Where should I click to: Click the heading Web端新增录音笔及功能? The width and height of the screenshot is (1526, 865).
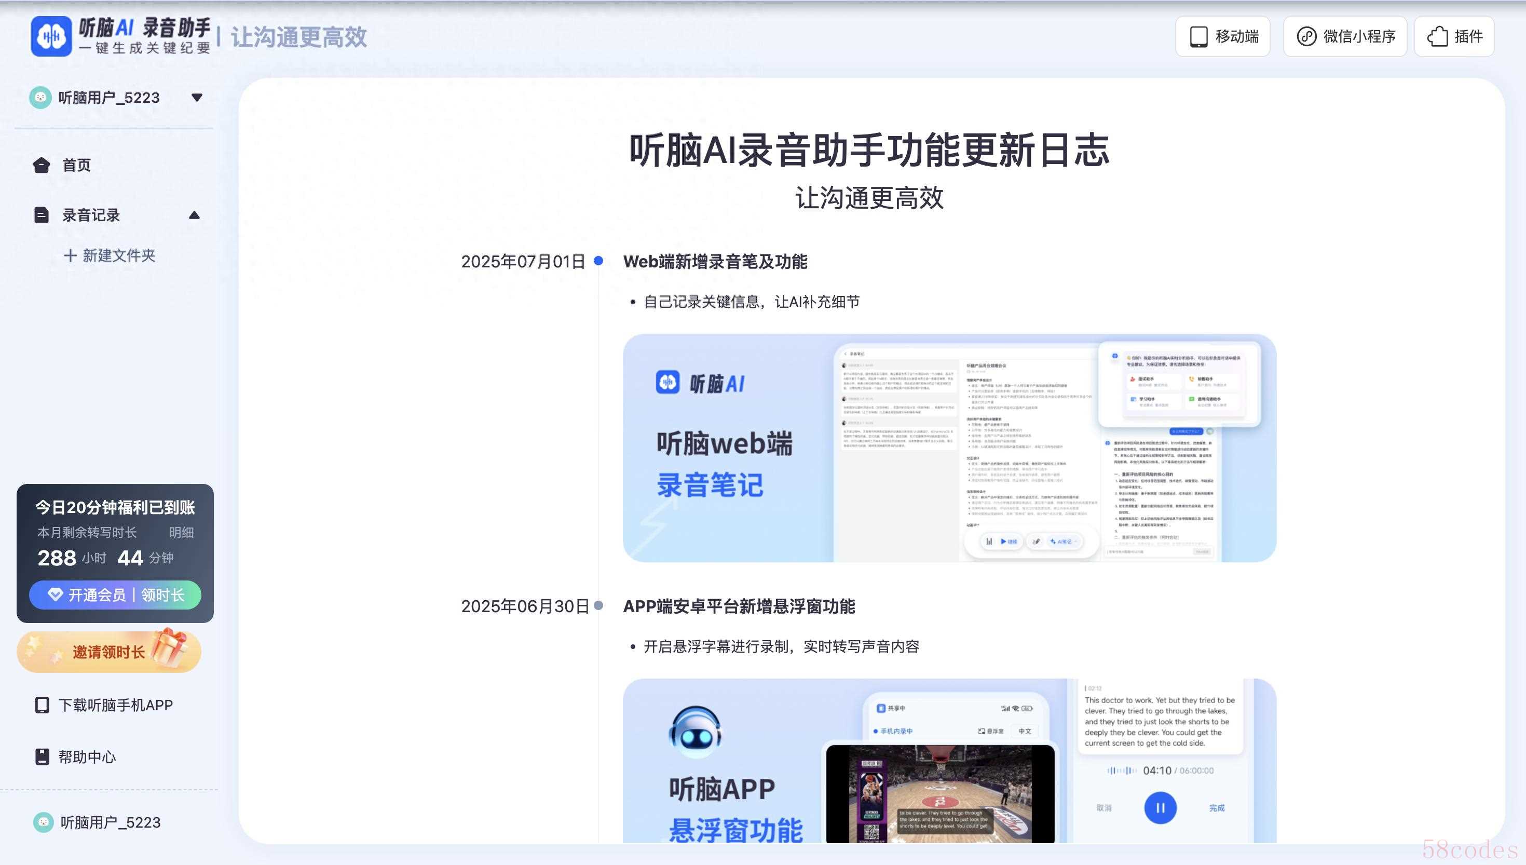[715, 261]
